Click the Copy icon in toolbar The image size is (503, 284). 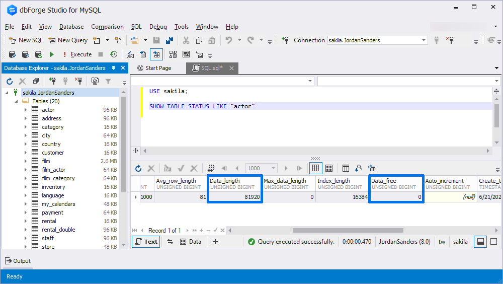point(199,40)
